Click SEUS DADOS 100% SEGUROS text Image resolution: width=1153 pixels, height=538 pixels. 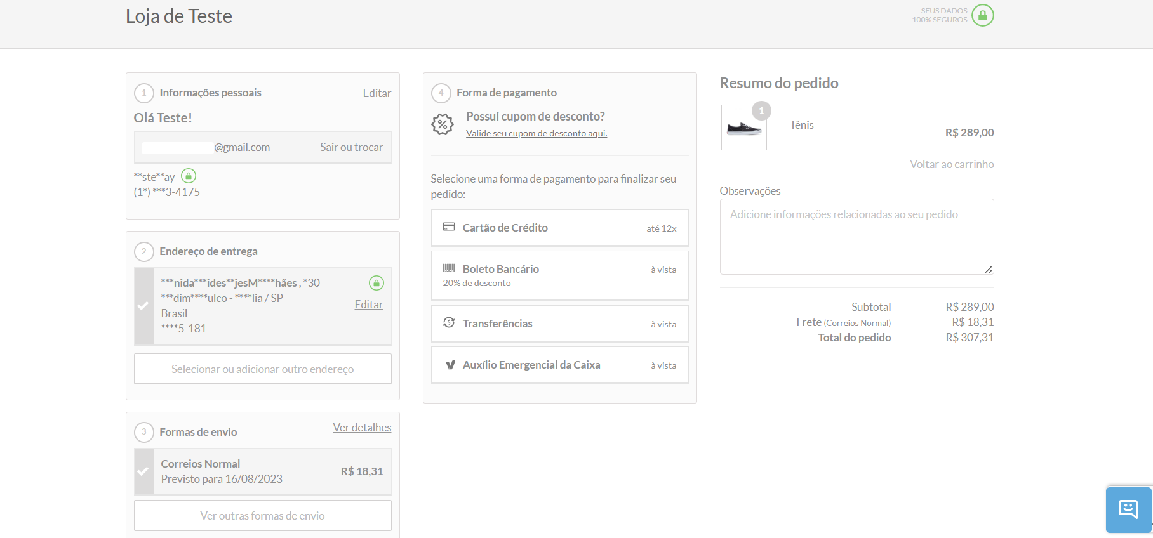click(940, 15)
